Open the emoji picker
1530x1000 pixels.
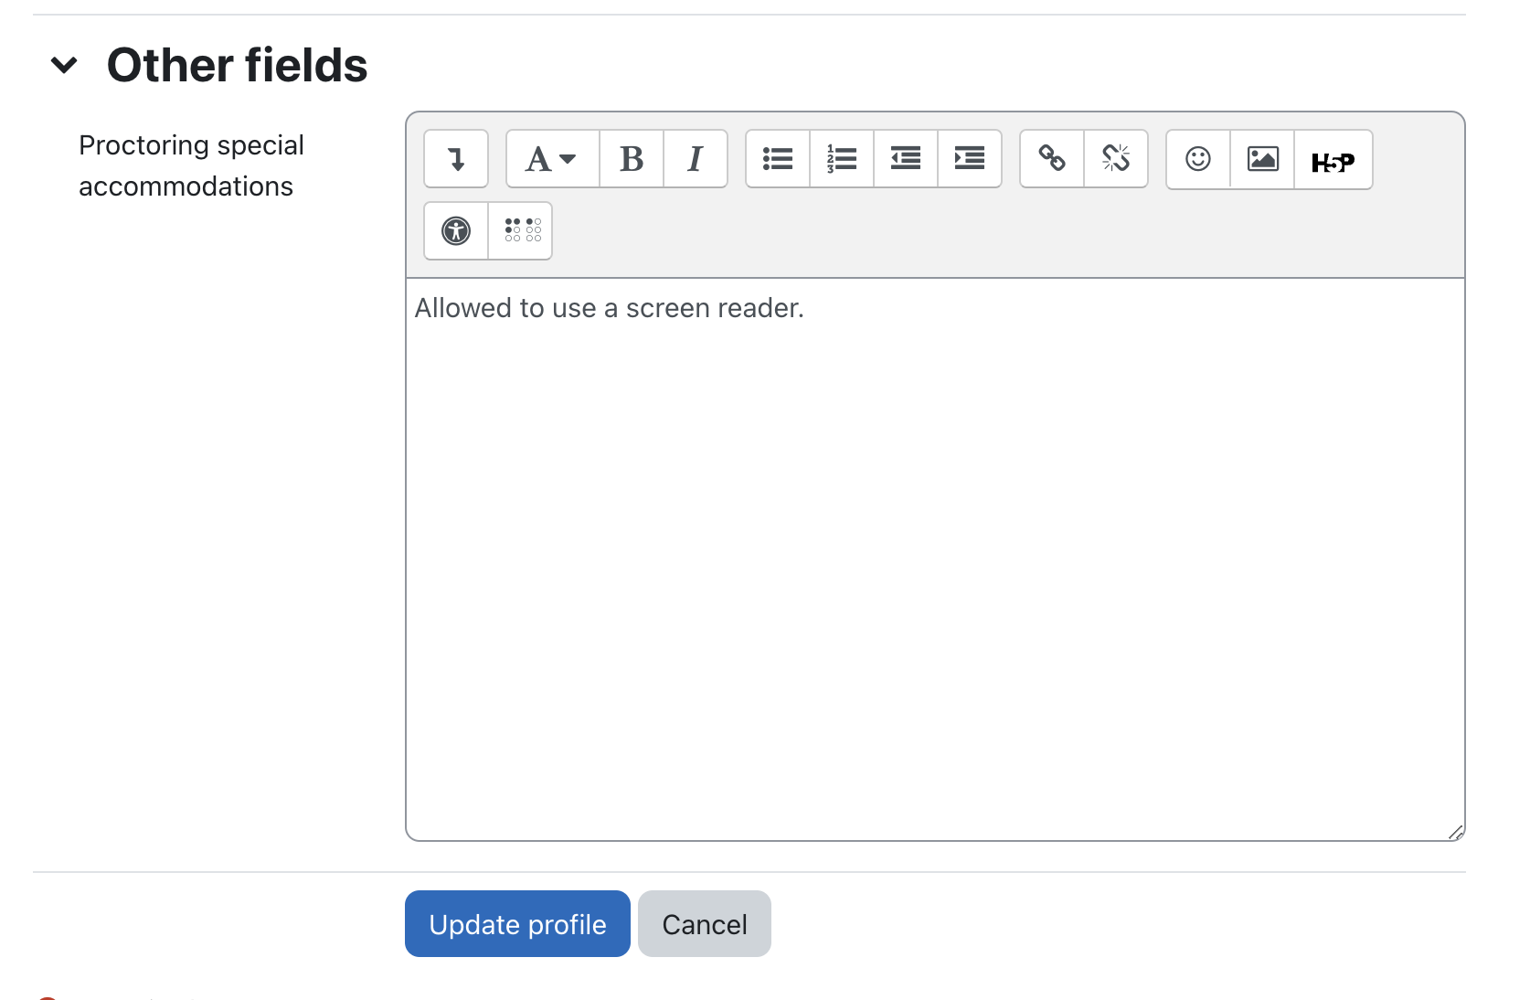pos(1198,159)
